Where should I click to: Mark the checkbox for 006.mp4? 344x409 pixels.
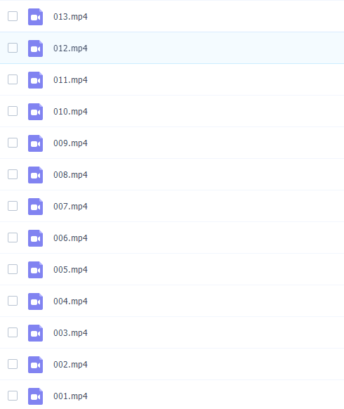coord(13,238)
